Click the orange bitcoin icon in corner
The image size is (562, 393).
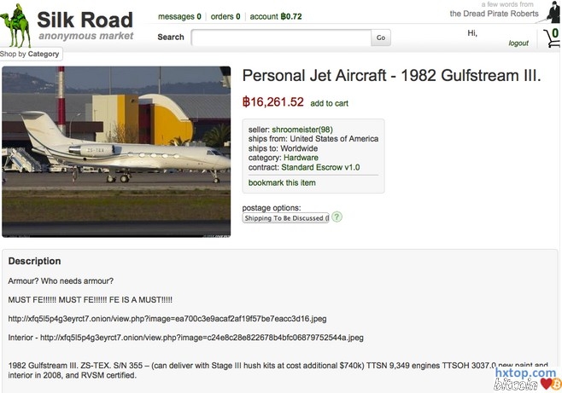(555, 385)
